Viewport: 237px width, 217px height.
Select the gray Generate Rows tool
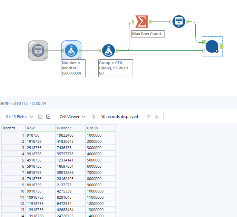[38, 50]
